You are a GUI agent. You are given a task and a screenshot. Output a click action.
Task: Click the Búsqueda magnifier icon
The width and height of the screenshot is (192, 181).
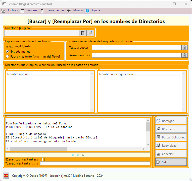click(x=158, y=129)
